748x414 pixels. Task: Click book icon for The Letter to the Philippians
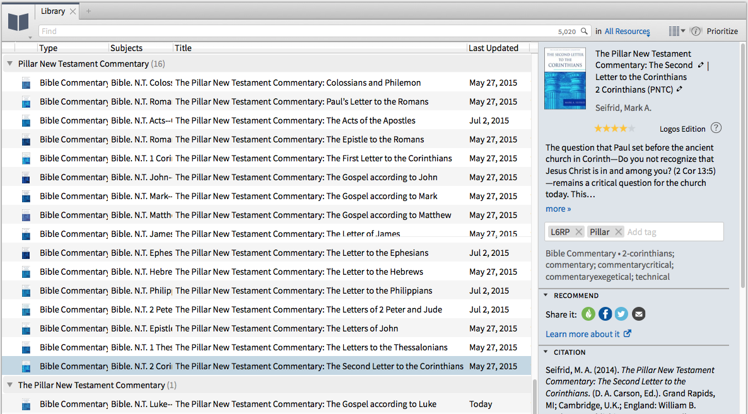tap(26, 291)
